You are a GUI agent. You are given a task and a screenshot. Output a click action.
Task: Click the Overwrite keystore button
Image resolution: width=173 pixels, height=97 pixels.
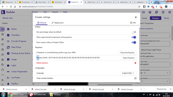point(127,53)
